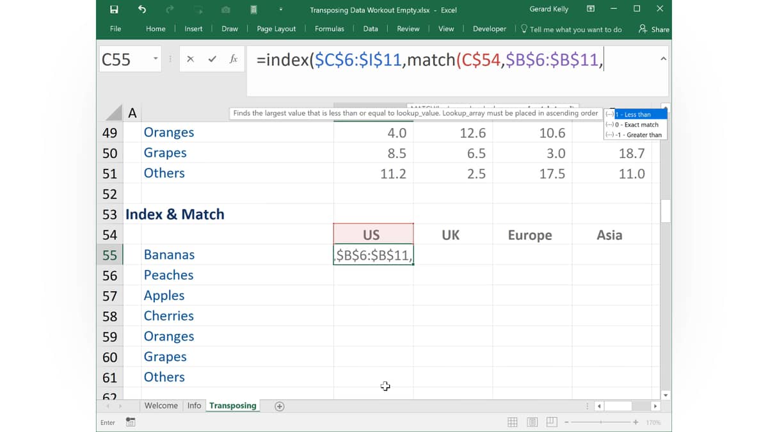Screen dimensions: 768x432
Task: Click the Share button
Action: pos(653,29)
